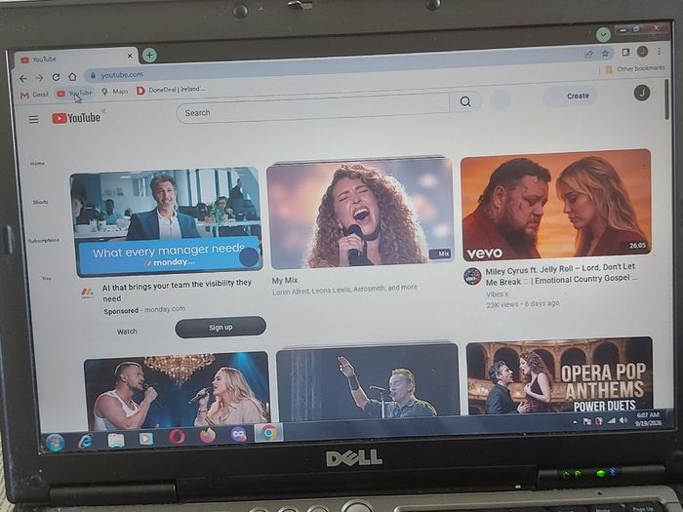Go to Shorts in YouTube sidebar
The height and width of the screenshot is (512, 683).
pyautogui.click(x=41, y=202)
